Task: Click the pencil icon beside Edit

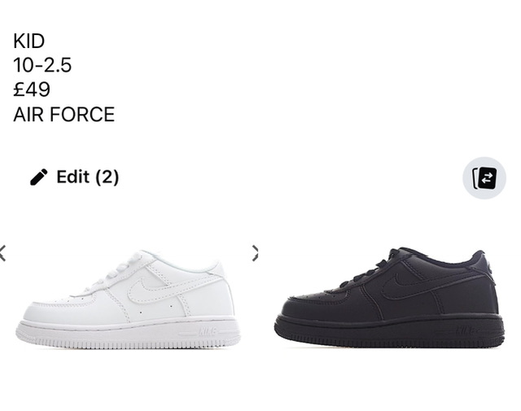Action: coord(39,177)
